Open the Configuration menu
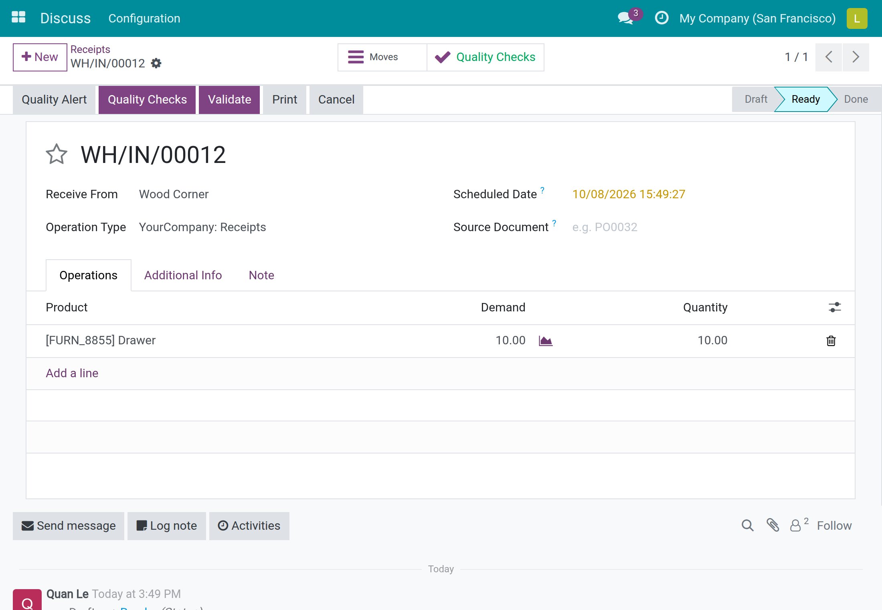Viewport: 882px width, 610px height. [x=144, y=18]
